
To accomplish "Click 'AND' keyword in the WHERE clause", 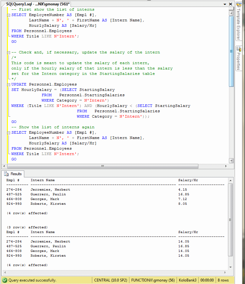I will [88, 106].
